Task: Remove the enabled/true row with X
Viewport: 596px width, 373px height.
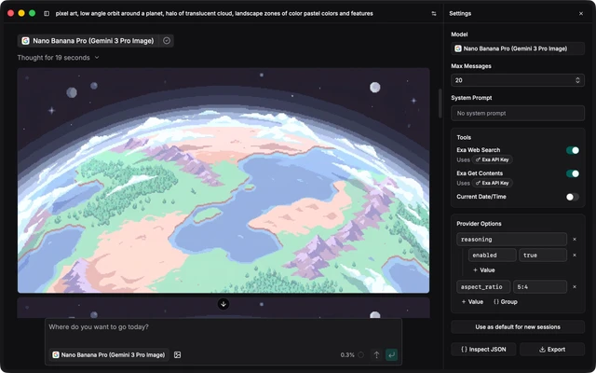Action: tap(575, 255)
